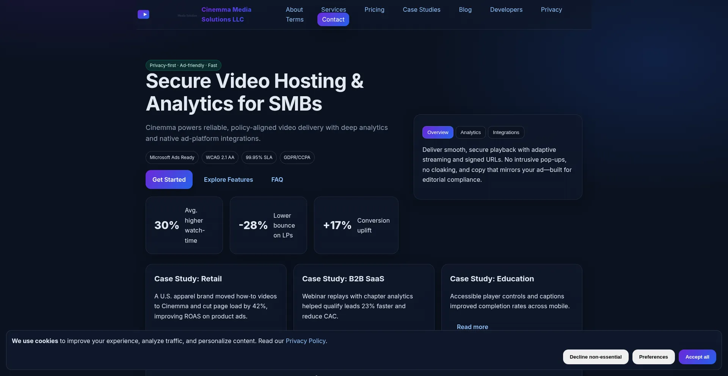This screenshot has height=376, width=728.
Task: Go to the Pricing page
Action: (x=374, y=9)
